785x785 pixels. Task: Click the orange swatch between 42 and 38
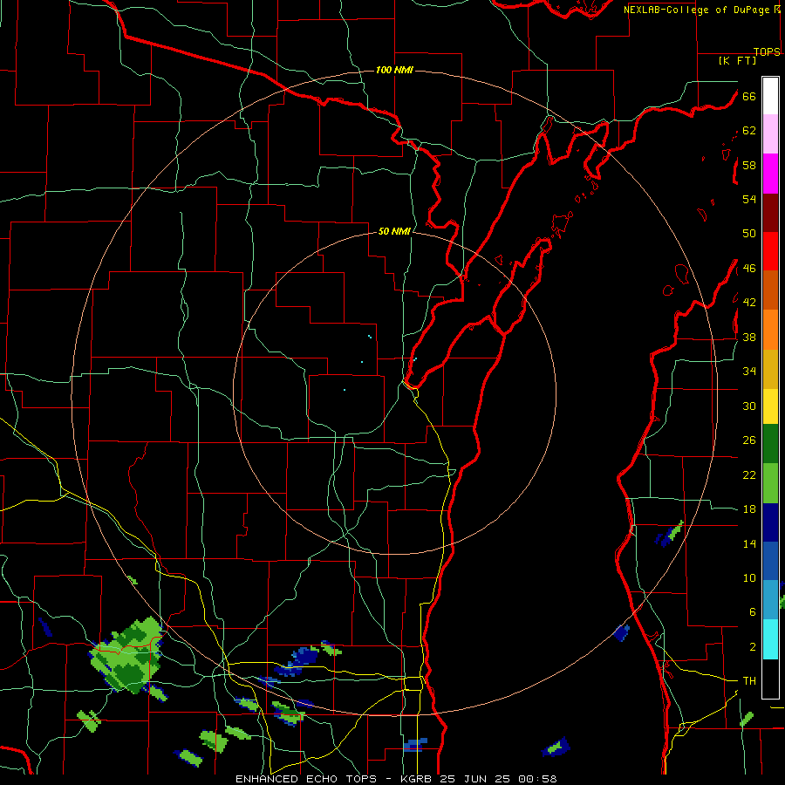click(770, 330)
